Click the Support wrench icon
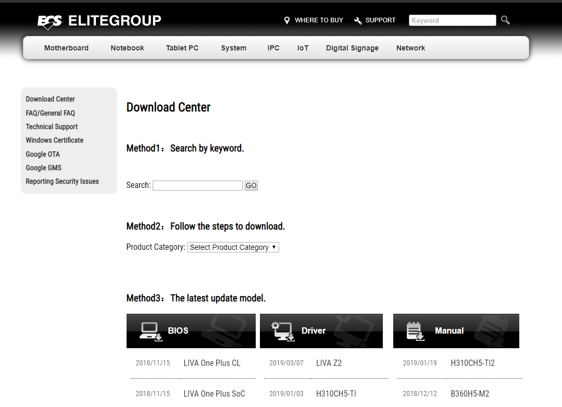Viewport: 562px width, 407px height. click(x=358, y=20)
